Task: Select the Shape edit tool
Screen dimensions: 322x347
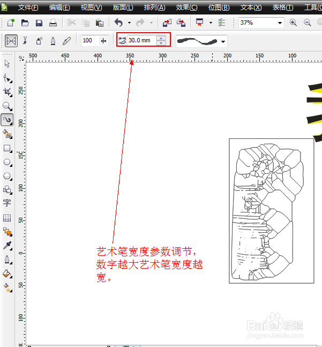Action: pyautogui.click(x=8, y=78)
